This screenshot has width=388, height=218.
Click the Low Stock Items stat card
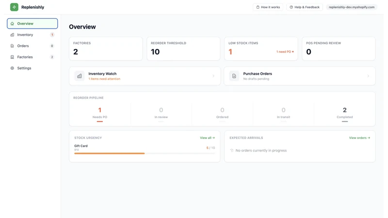click(x=261, y=49)
